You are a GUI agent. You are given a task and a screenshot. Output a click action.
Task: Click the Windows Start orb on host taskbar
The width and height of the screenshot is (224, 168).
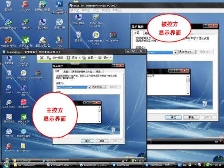click(6, 165)
